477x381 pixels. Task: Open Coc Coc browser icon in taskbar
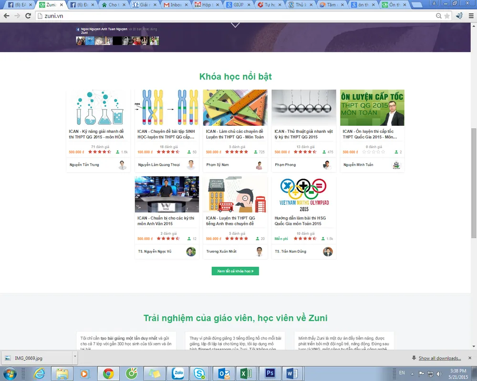pos(132,373)
